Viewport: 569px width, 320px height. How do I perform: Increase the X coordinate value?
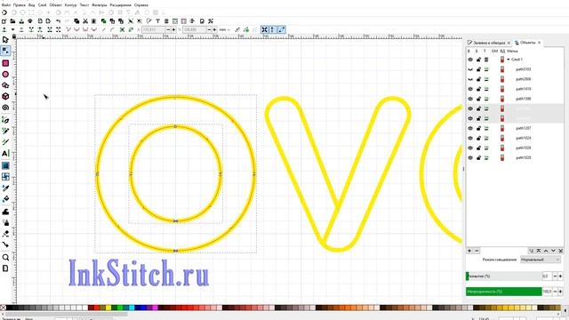pos(174,29)
